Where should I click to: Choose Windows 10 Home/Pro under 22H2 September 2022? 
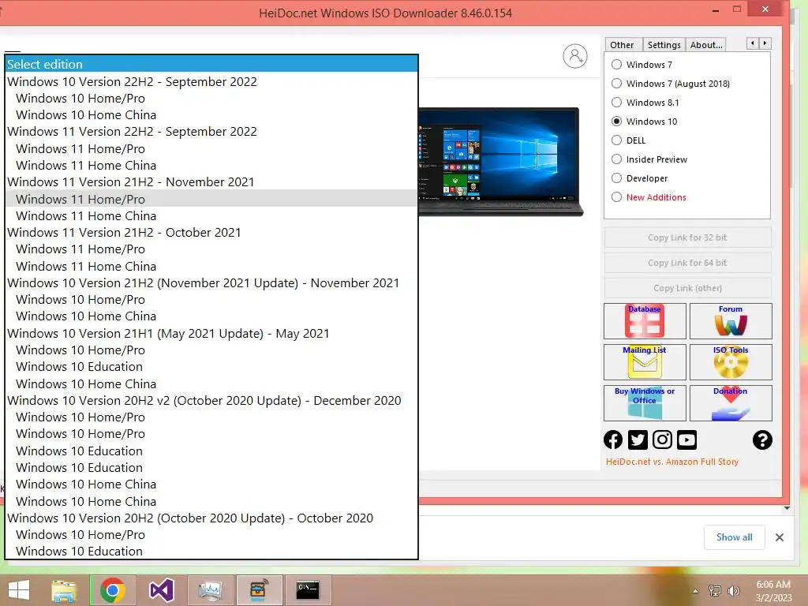(x=211, y=98)
